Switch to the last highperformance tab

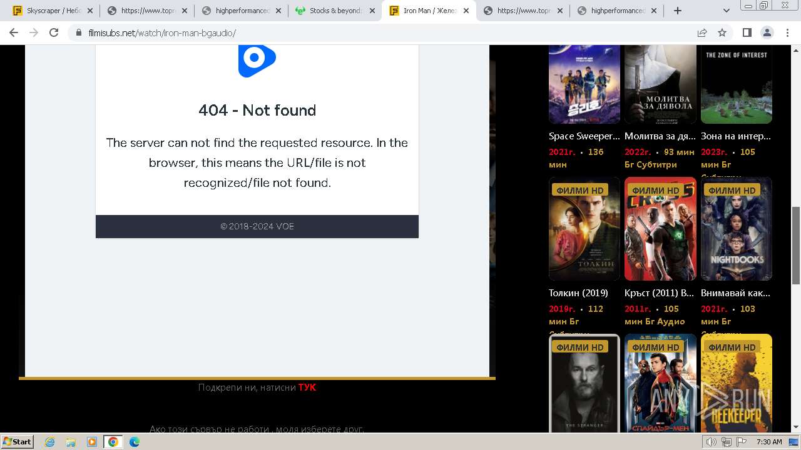click(x=616, y=11)
